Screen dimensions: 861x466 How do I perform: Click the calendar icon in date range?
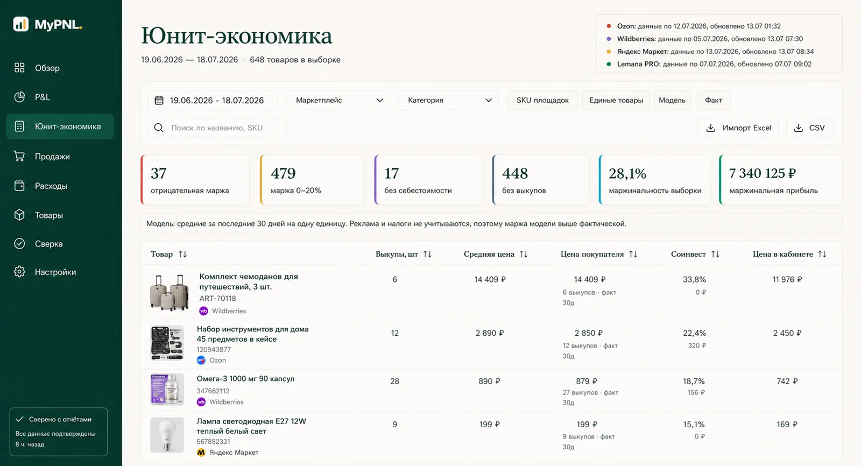159,100
